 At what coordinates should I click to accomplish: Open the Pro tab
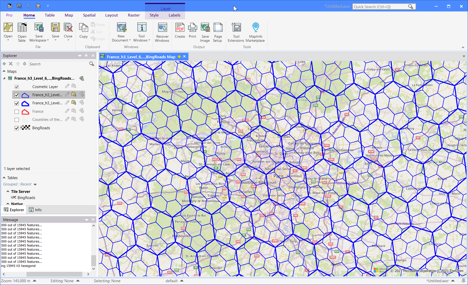tap(9, 15)
